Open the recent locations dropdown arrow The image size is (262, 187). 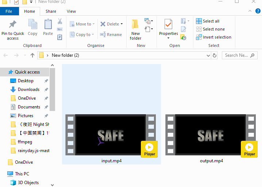pyautogui.click(x=25, y=55)
